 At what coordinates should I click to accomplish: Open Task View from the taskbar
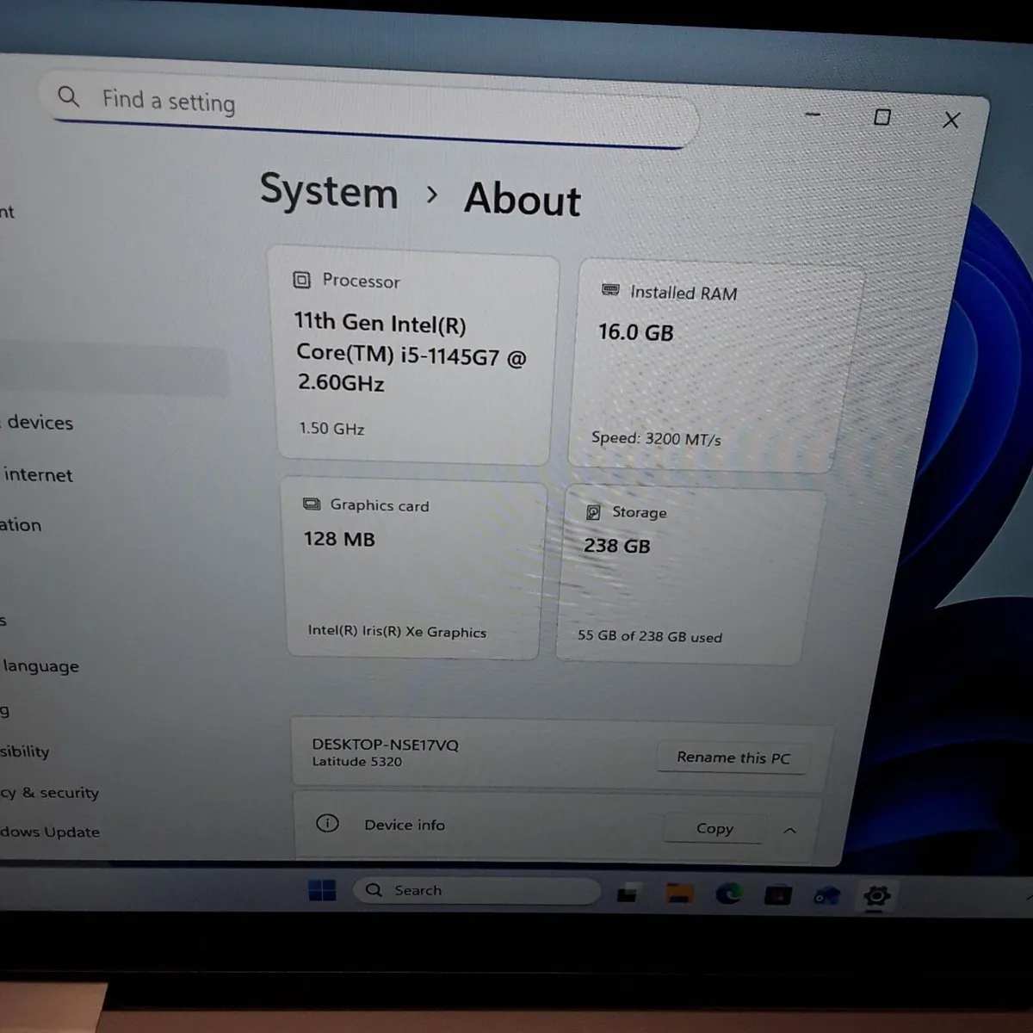pyautogui.click(x=628, y=894)
